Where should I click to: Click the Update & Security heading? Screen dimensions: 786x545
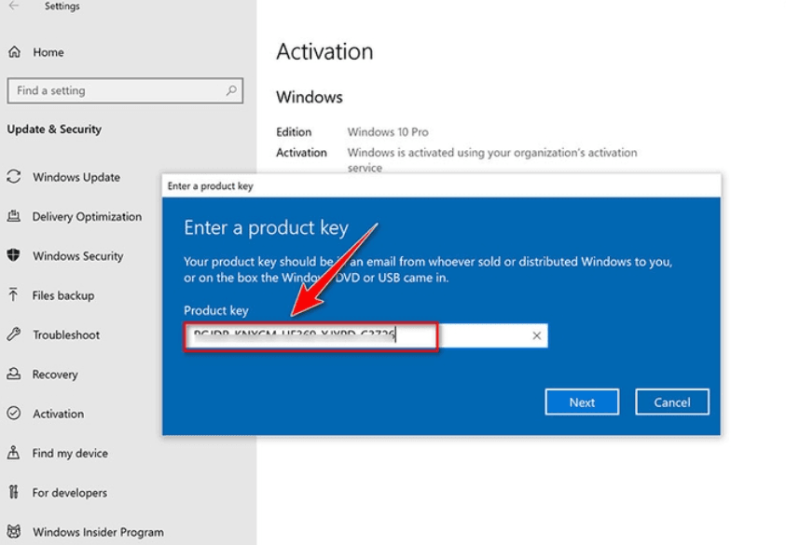click(x=54, y=129)
